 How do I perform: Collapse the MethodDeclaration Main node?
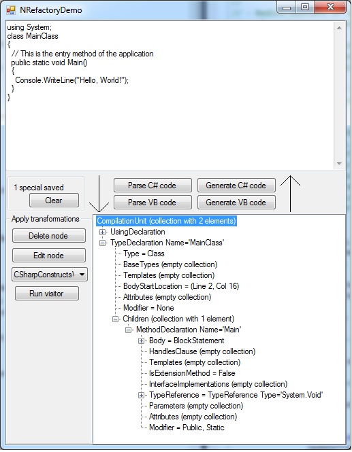click(x=128, y=330)
